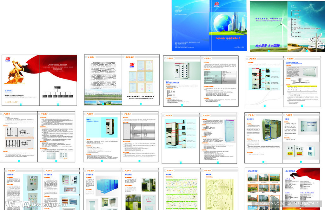Viewport: 325px width, 210px height.
Task: Click the white text block on the red ribbon
Action: pyautogui.click(x=58, y=67)
